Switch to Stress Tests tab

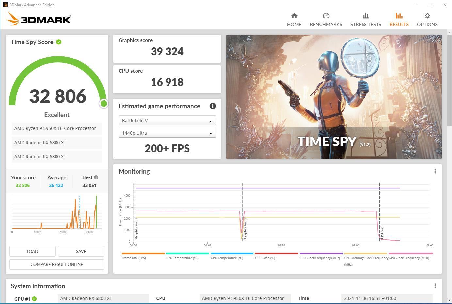[x=366, y=20]
